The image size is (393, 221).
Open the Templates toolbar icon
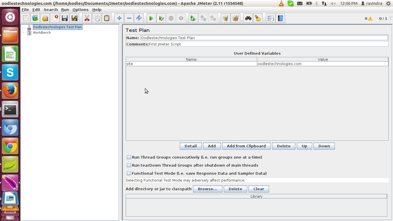tap(35, 18)
